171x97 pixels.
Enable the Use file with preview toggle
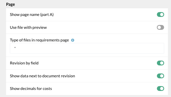click(160, 27)
